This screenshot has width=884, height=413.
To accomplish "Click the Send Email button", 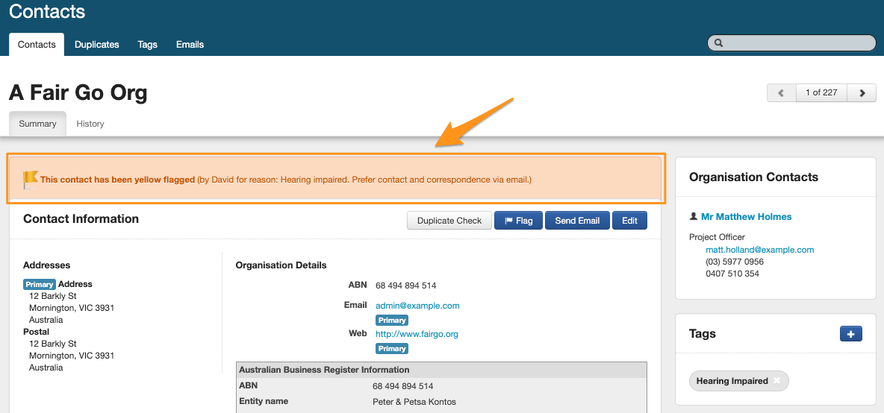I will (577, 221).
